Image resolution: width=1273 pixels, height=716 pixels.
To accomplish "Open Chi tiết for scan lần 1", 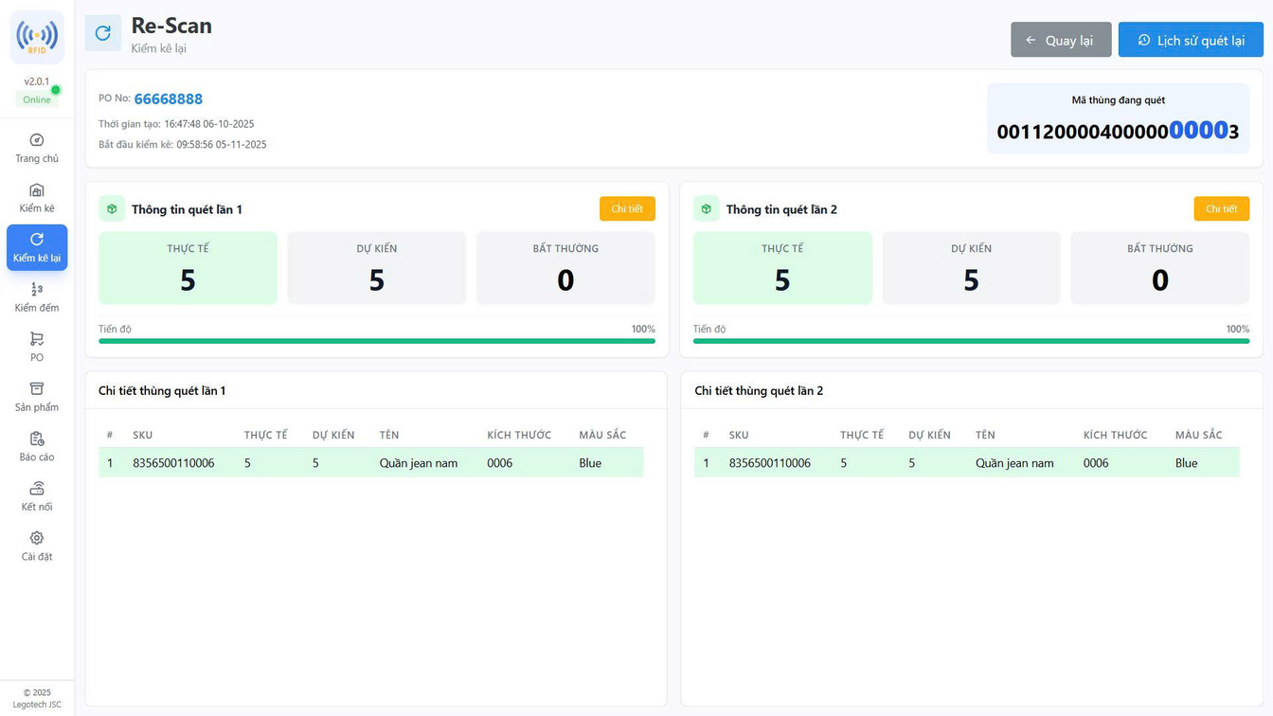I will [627, 208].
